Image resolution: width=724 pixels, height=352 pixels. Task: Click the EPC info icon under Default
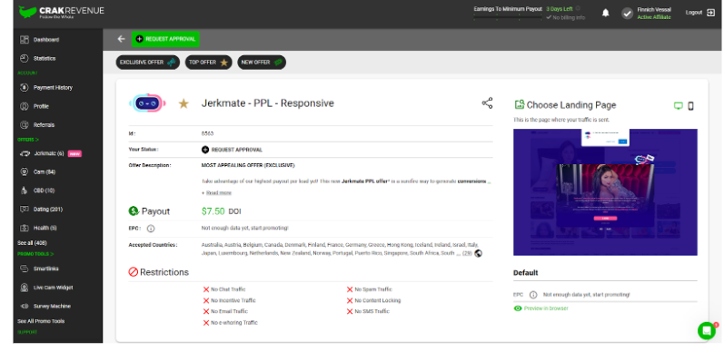tap(533, 294)
